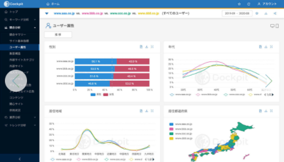Select 集客構造 in sidebar
The width and height of the screenshot is (284, 162).
tap(15, 54)
